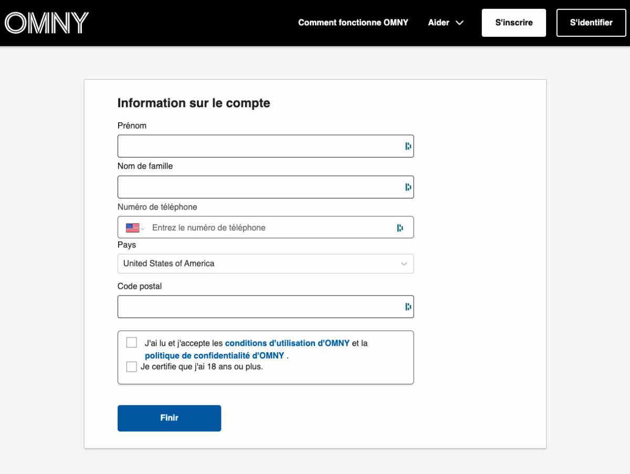Click password manager icon in Nom de famille field
Image resolution: width=630 pixels, height=474 pixels.
408,187
